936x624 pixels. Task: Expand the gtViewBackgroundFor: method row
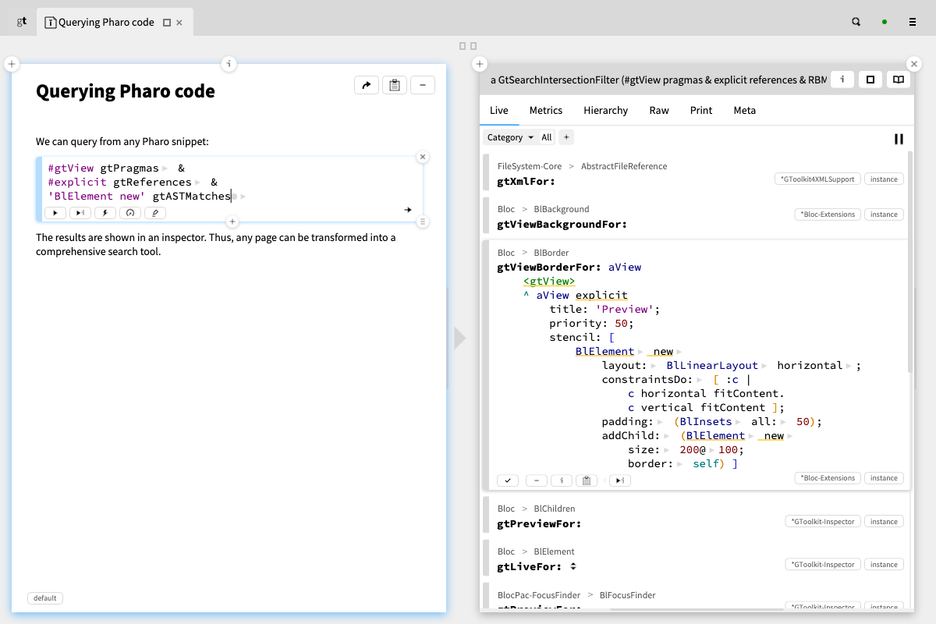[696, 217]
